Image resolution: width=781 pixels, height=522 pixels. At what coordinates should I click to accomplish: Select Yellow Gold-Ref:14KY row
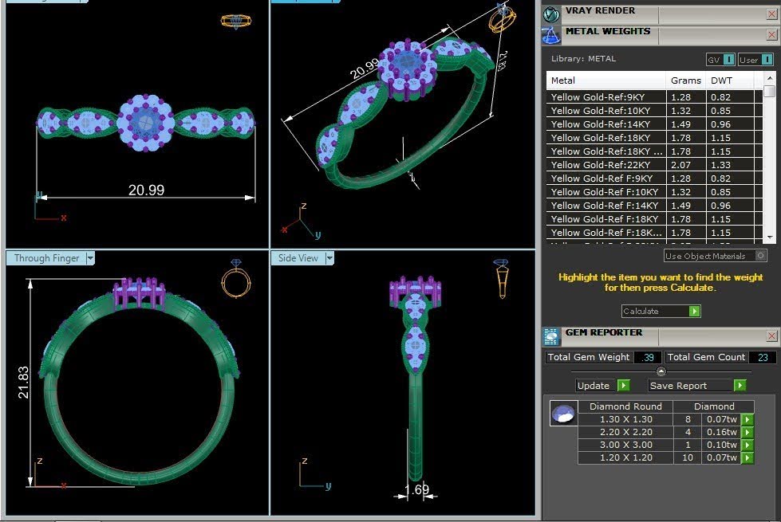click(654, 124)
